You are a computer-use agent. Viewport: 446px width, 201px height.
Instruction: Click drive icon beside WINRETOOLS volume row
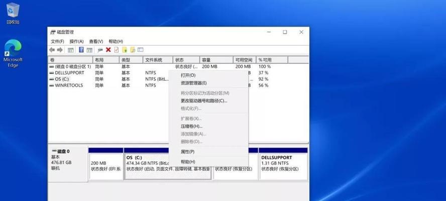(52, 85)
